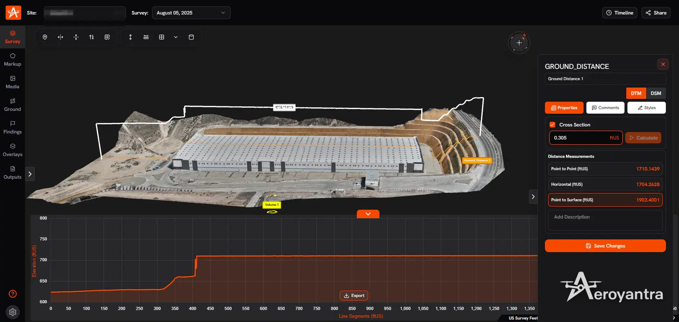Switch to the Properties tab

[x=564, y=108]
